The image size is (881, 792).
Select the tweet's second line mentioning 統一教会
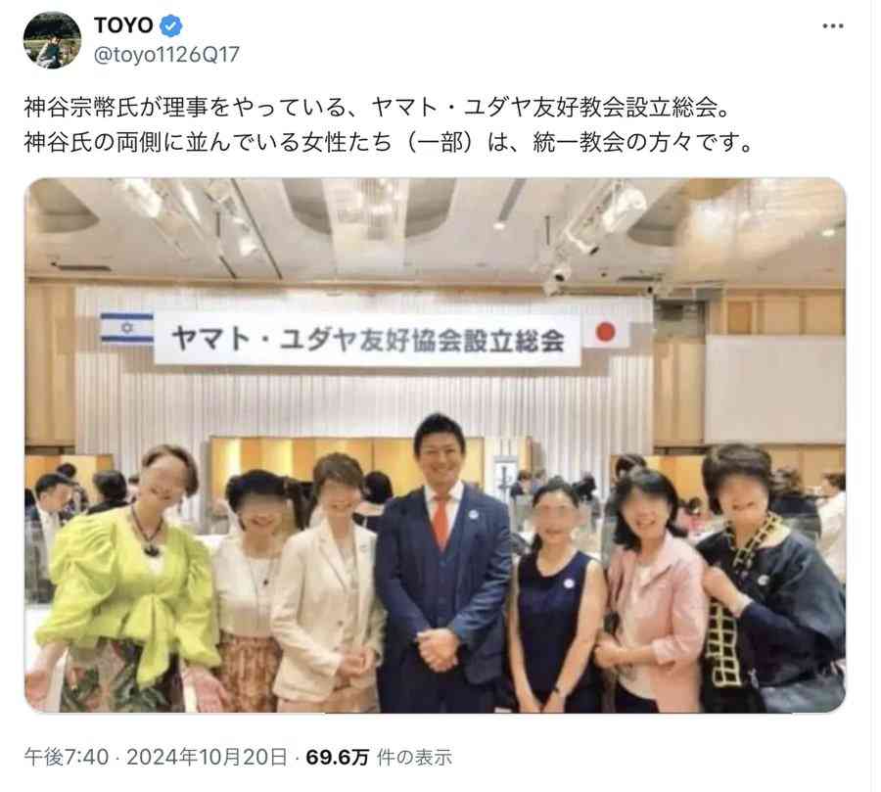(x=389, y=142)
